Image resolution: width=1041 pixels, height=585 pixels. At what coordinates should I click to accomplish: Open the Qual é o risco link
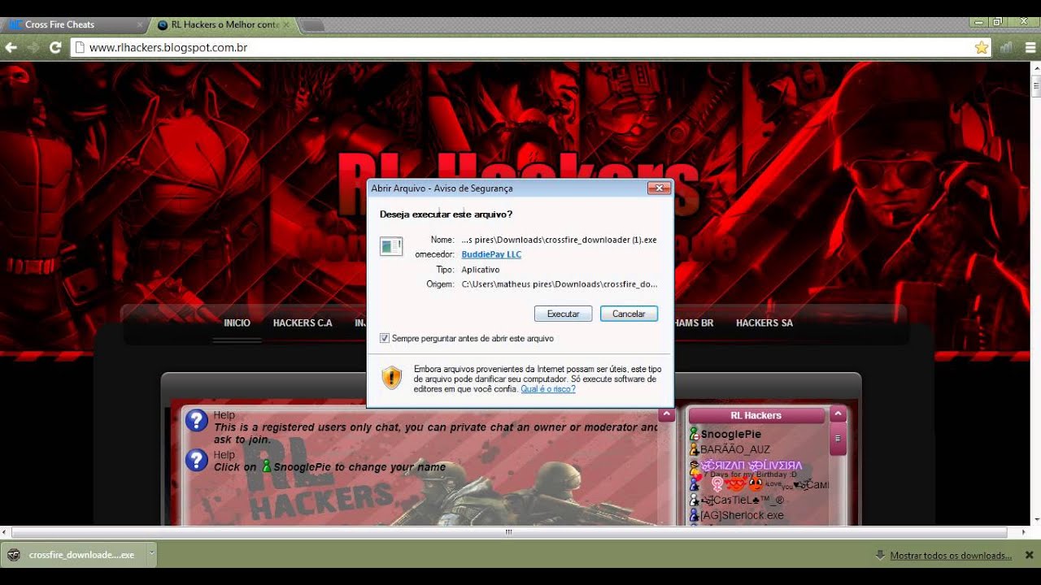click(548, 389)
